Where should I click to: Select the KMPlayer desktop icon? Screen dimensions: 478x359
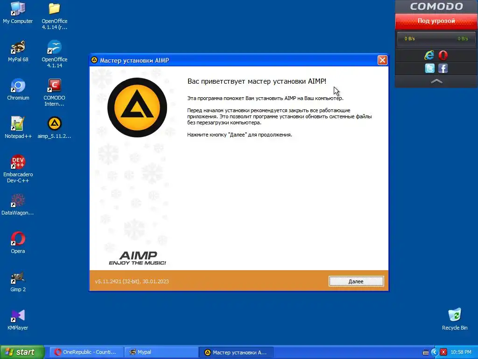tap(18, 319)
